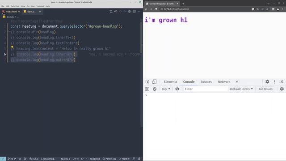Open the DevTools customize three-dot menu
This screenshot has height=161, width=286.
(x=275, y=82)
